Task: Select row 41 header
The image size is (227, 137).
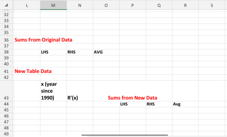Action: click(6, 71)
